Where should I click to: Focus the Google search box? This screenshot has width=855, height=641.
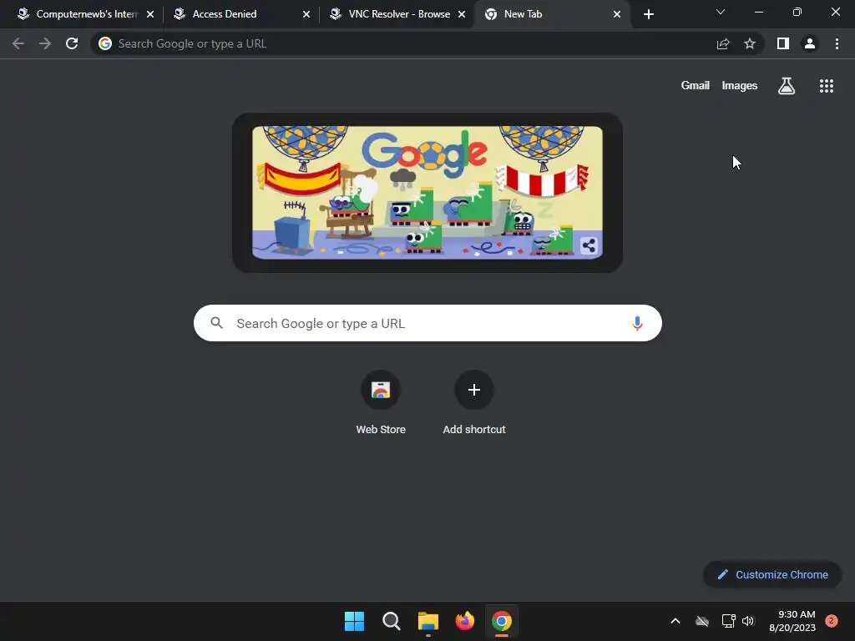pyautogui.click(x=427, y=323)
